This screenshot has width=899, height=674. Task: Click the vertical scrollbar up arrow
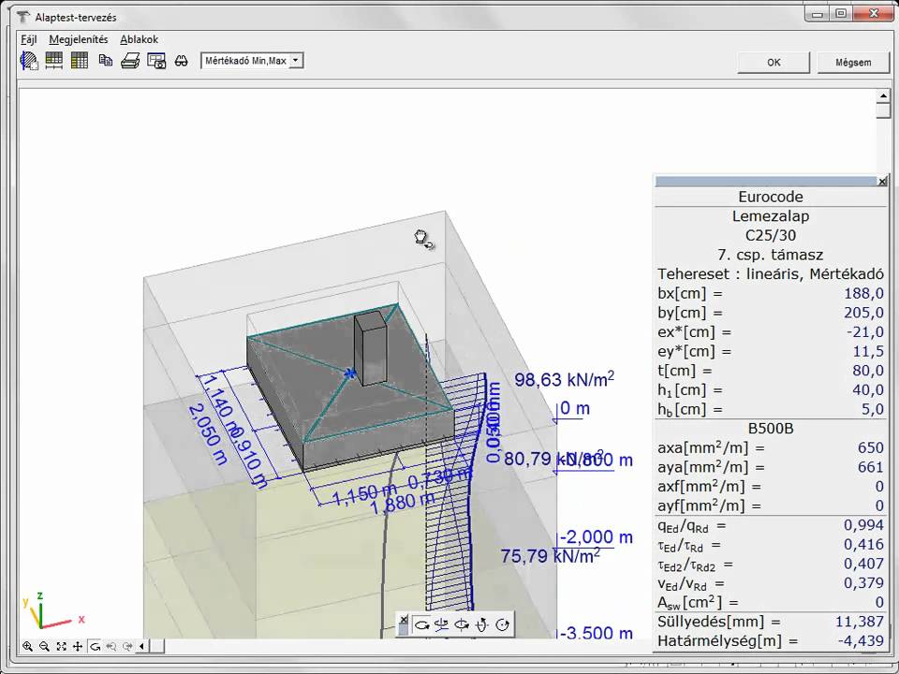883,95
